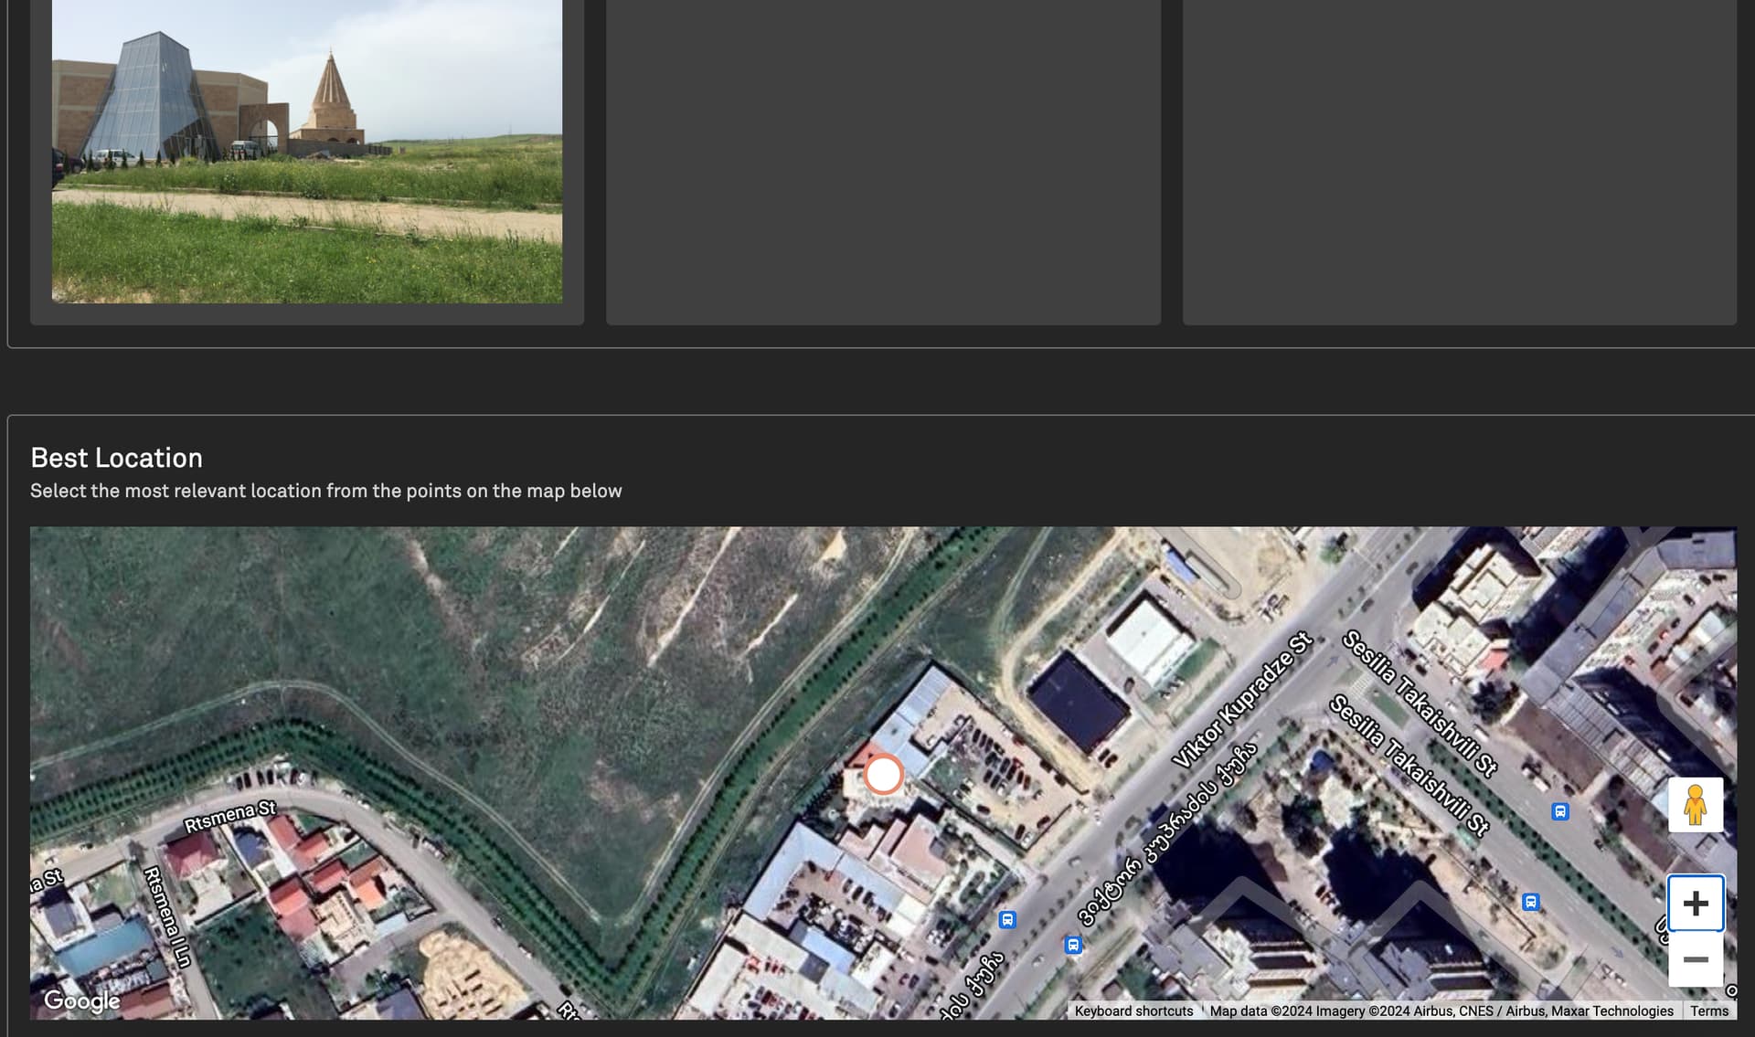The image size is (1755, 1037).
Task: Click the dark-roofed square building on map
Action: click(1078, 703)
